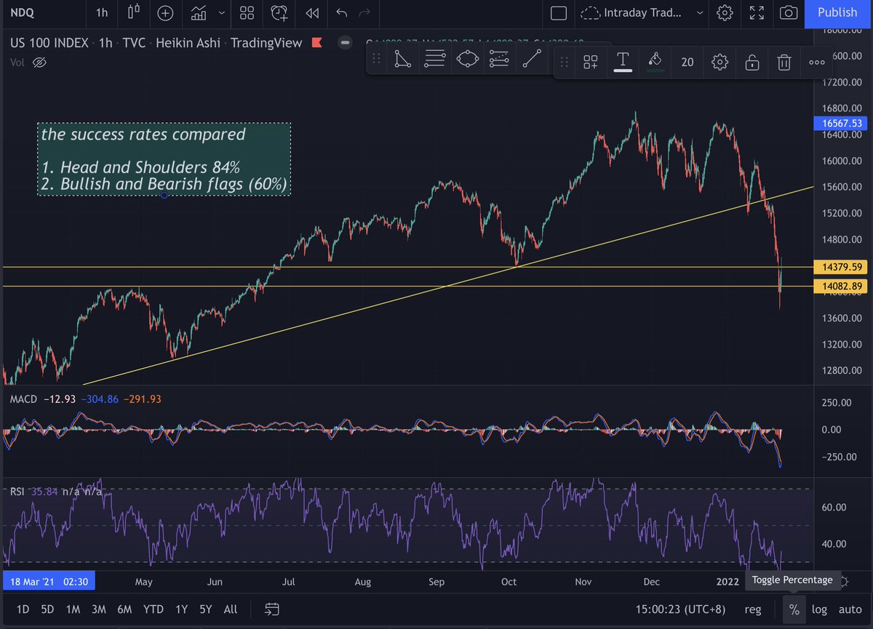Viewport: 873px width, 629px height.
Task: Open the NDQ symbol search
Action: pyautogui.click(x=23, y=12)
